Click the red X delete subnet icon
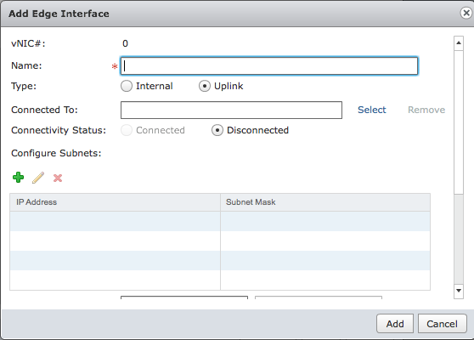Screen dimensions: 474x340 click(58, 178)
